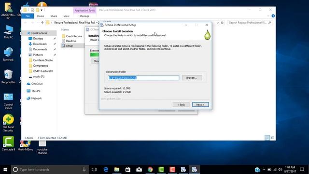
Task: Open the Recycle Bin desktop icon
Action: click(x=8, y=76)
